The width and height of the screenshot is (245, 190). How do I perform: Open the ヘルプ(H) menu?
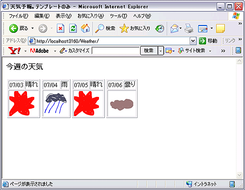tap(142, 16)
